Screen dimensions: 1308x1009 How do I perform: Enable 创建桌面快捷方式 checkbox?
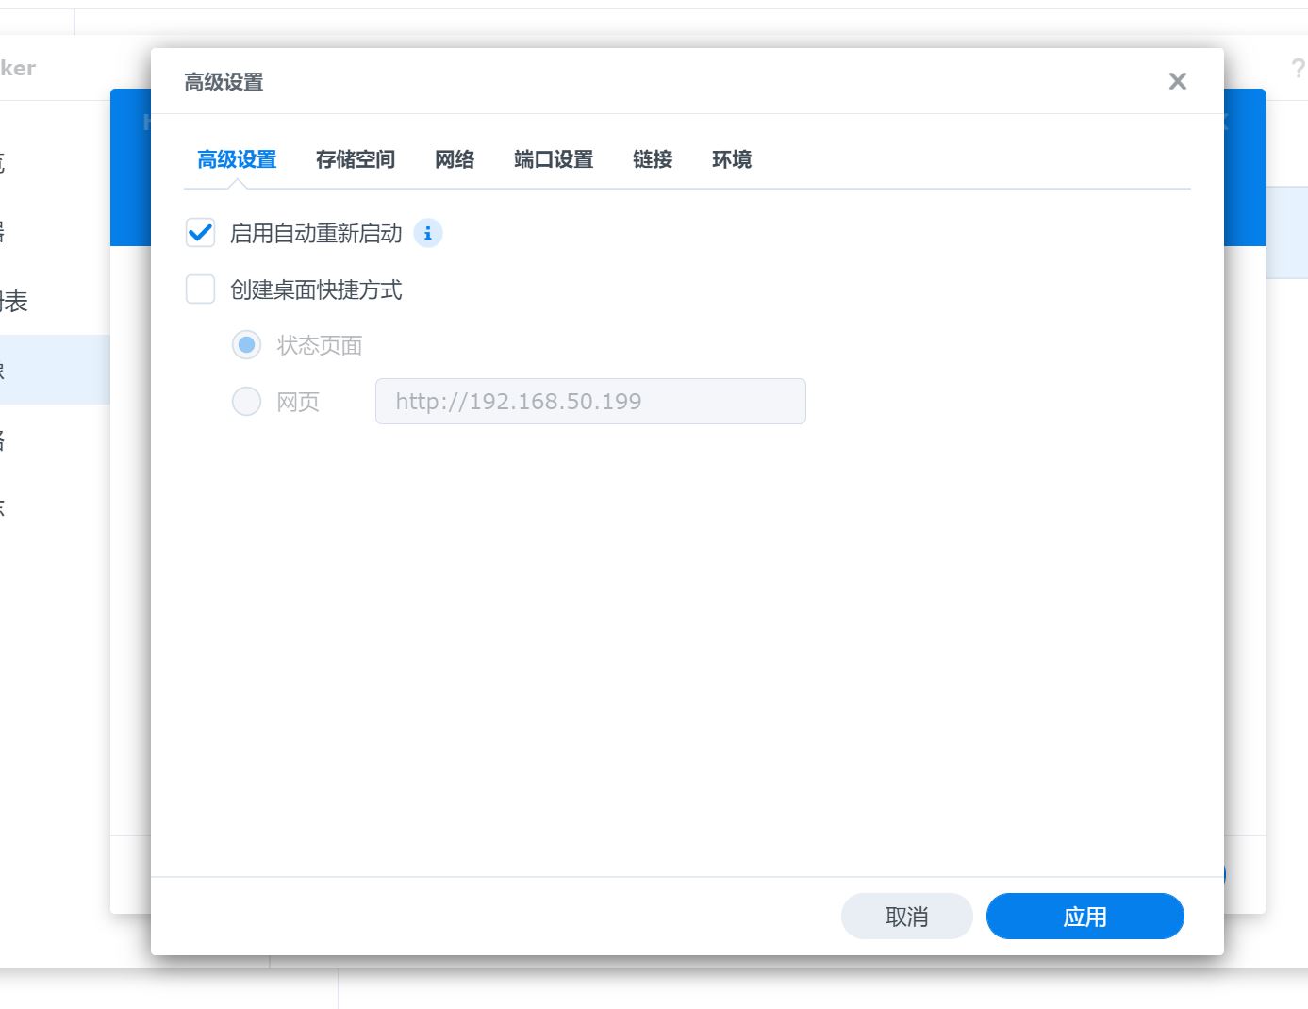tap(200, 289)
